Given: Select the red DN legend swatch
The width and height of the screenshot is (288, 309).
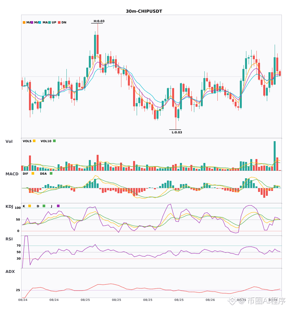Looking at the screenshot, I should (x=59, y=22).
